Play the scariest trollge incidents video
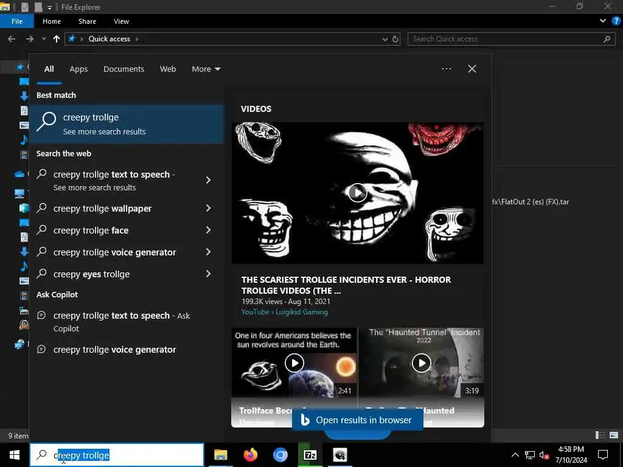The height and width of the screenshot is (467, 623). [x=358, y=193]
